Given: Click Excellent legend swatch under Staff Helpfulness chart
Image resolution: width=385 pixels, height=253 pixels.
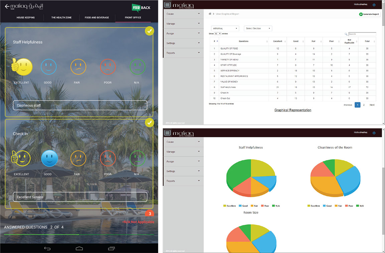Looking at the screenshot, I should (x=225, y=206).
